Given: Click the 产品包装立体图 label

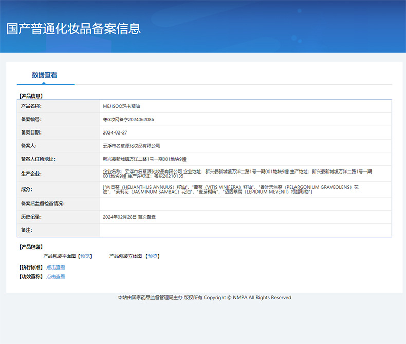Looking at the screenshot, I should coord(125,256).
